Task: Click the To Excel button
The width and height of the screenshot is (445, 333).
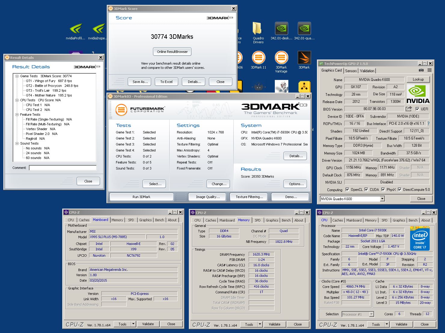Action: tap(166, 82)
